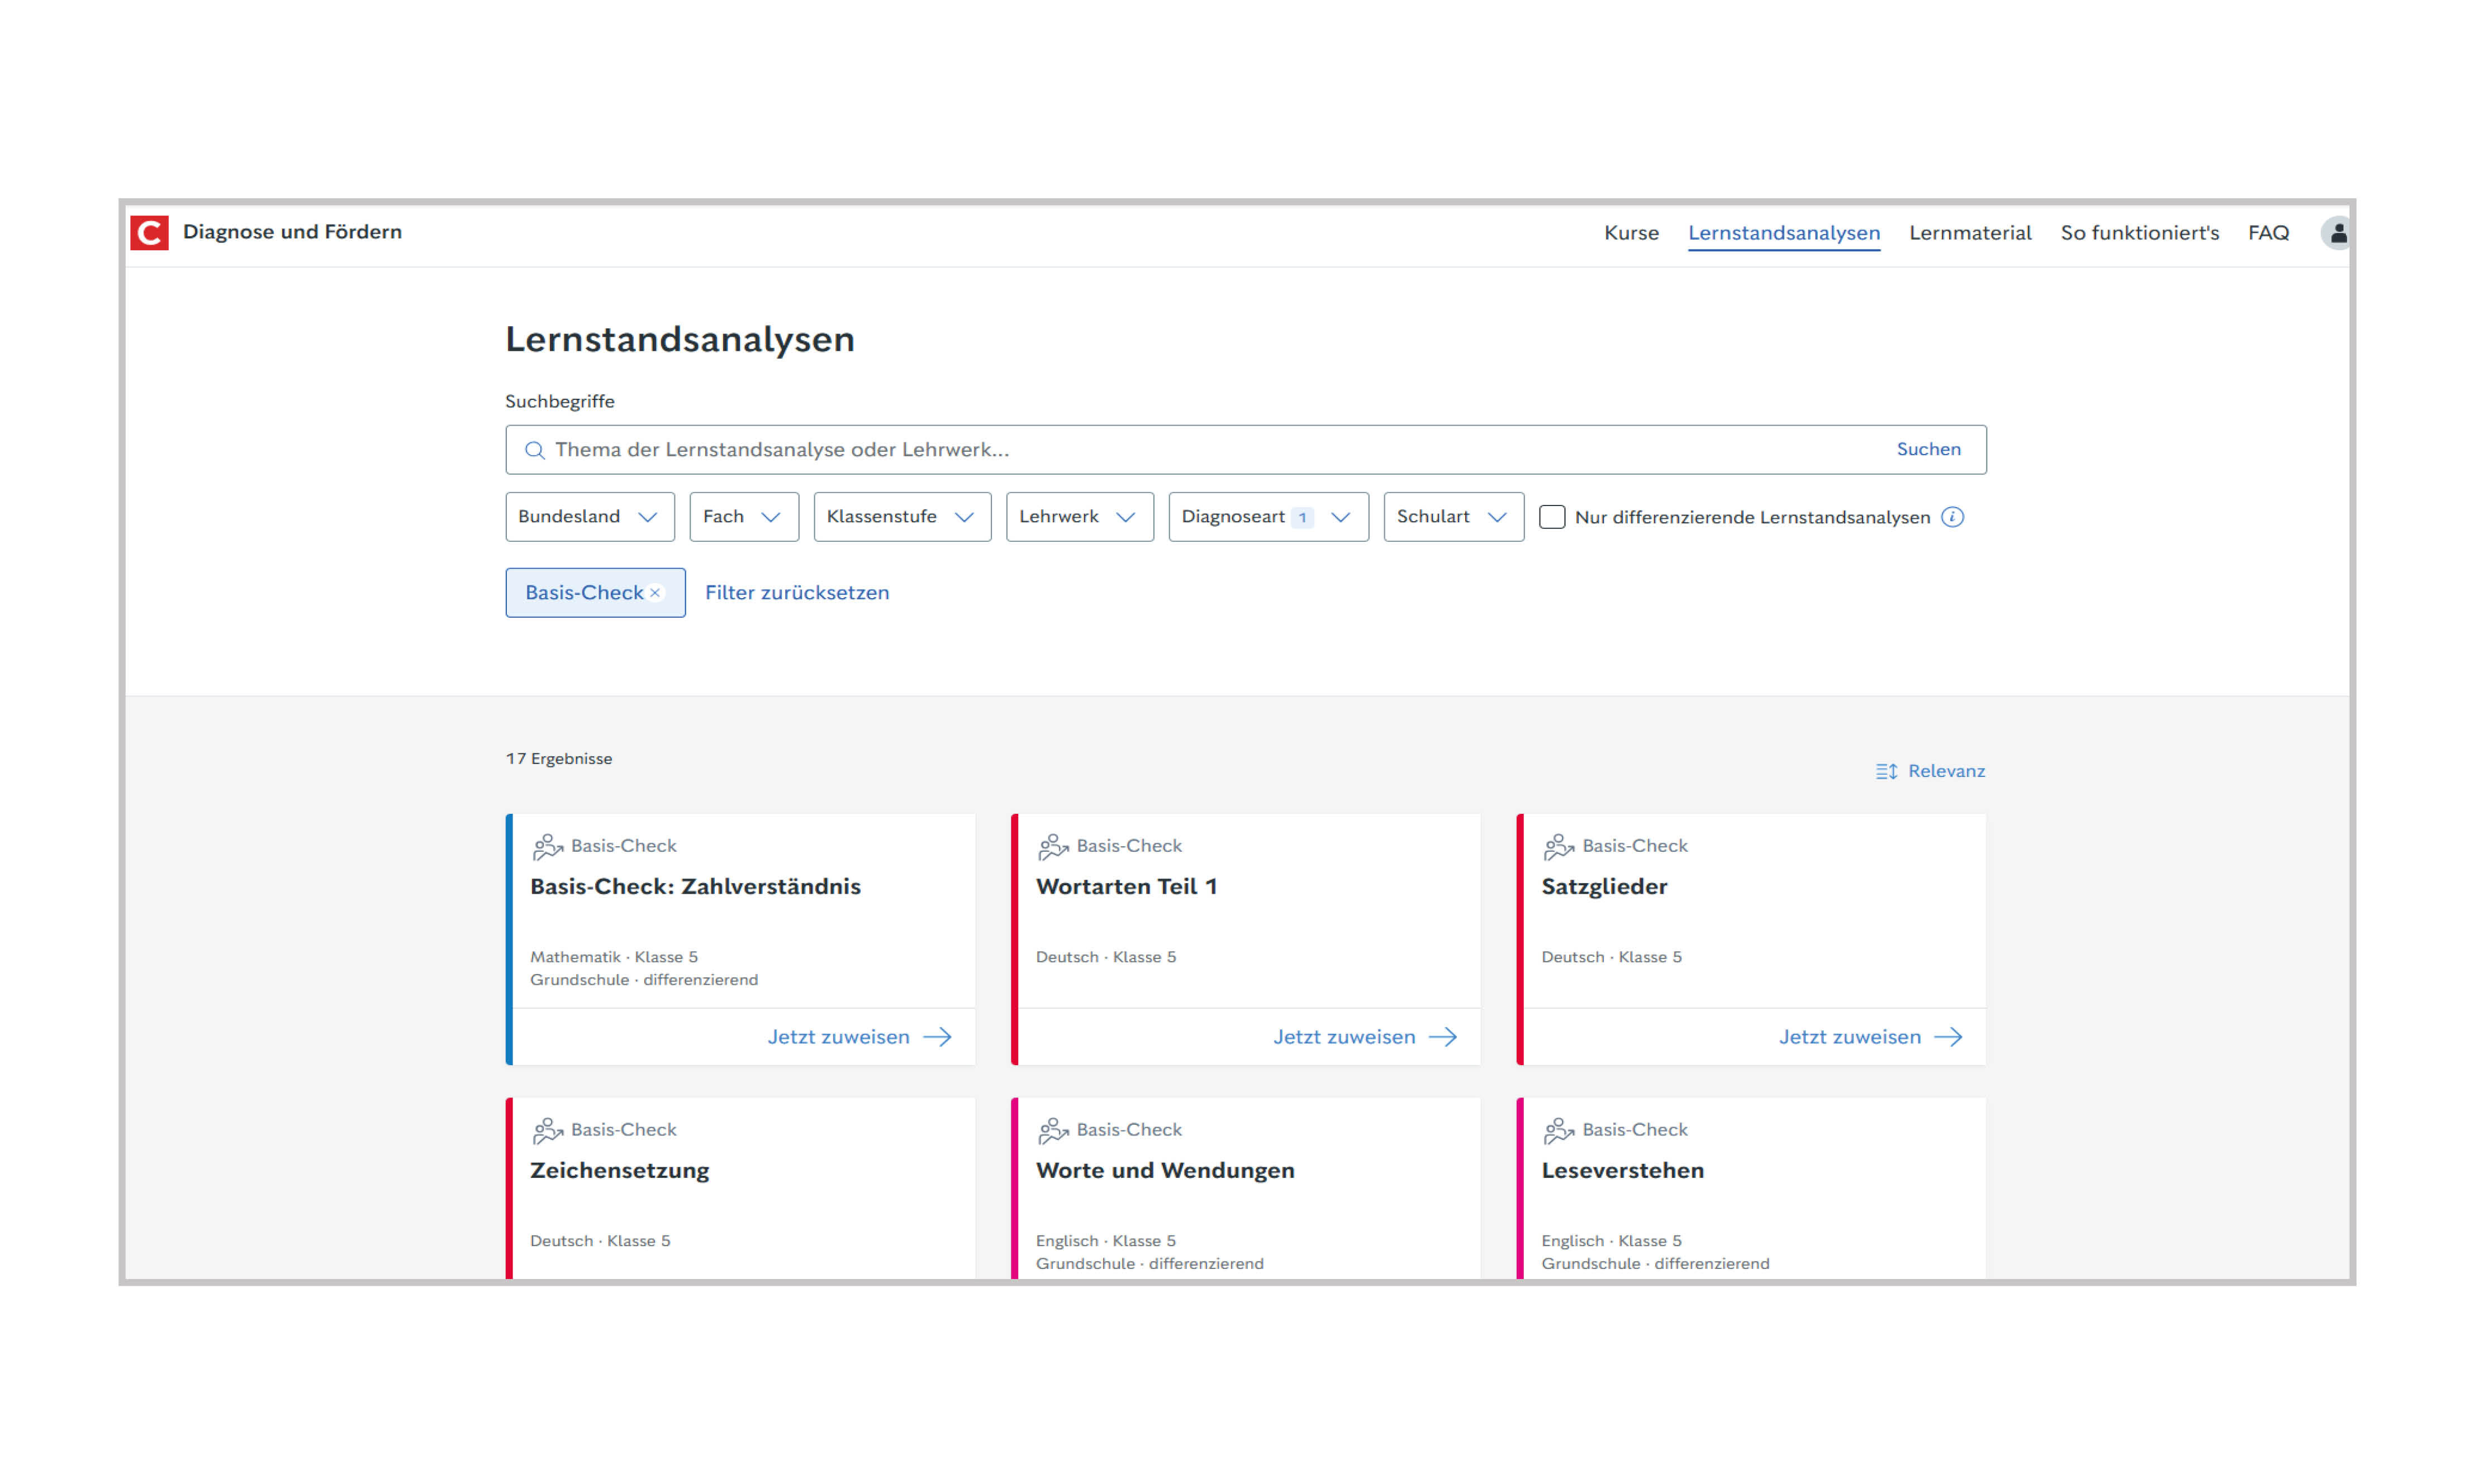Screen dimensions: 2475x1484
Task: Go to the Lernmaterial nav item
Action: [x=1969, y=233]
